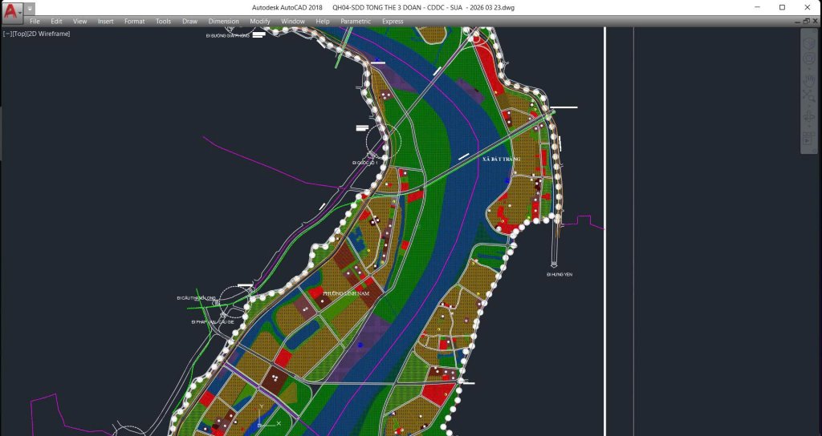Activate Zoom Extents in the navigation bar
Viewport: 822px width, 436px height.
(809, 97)
